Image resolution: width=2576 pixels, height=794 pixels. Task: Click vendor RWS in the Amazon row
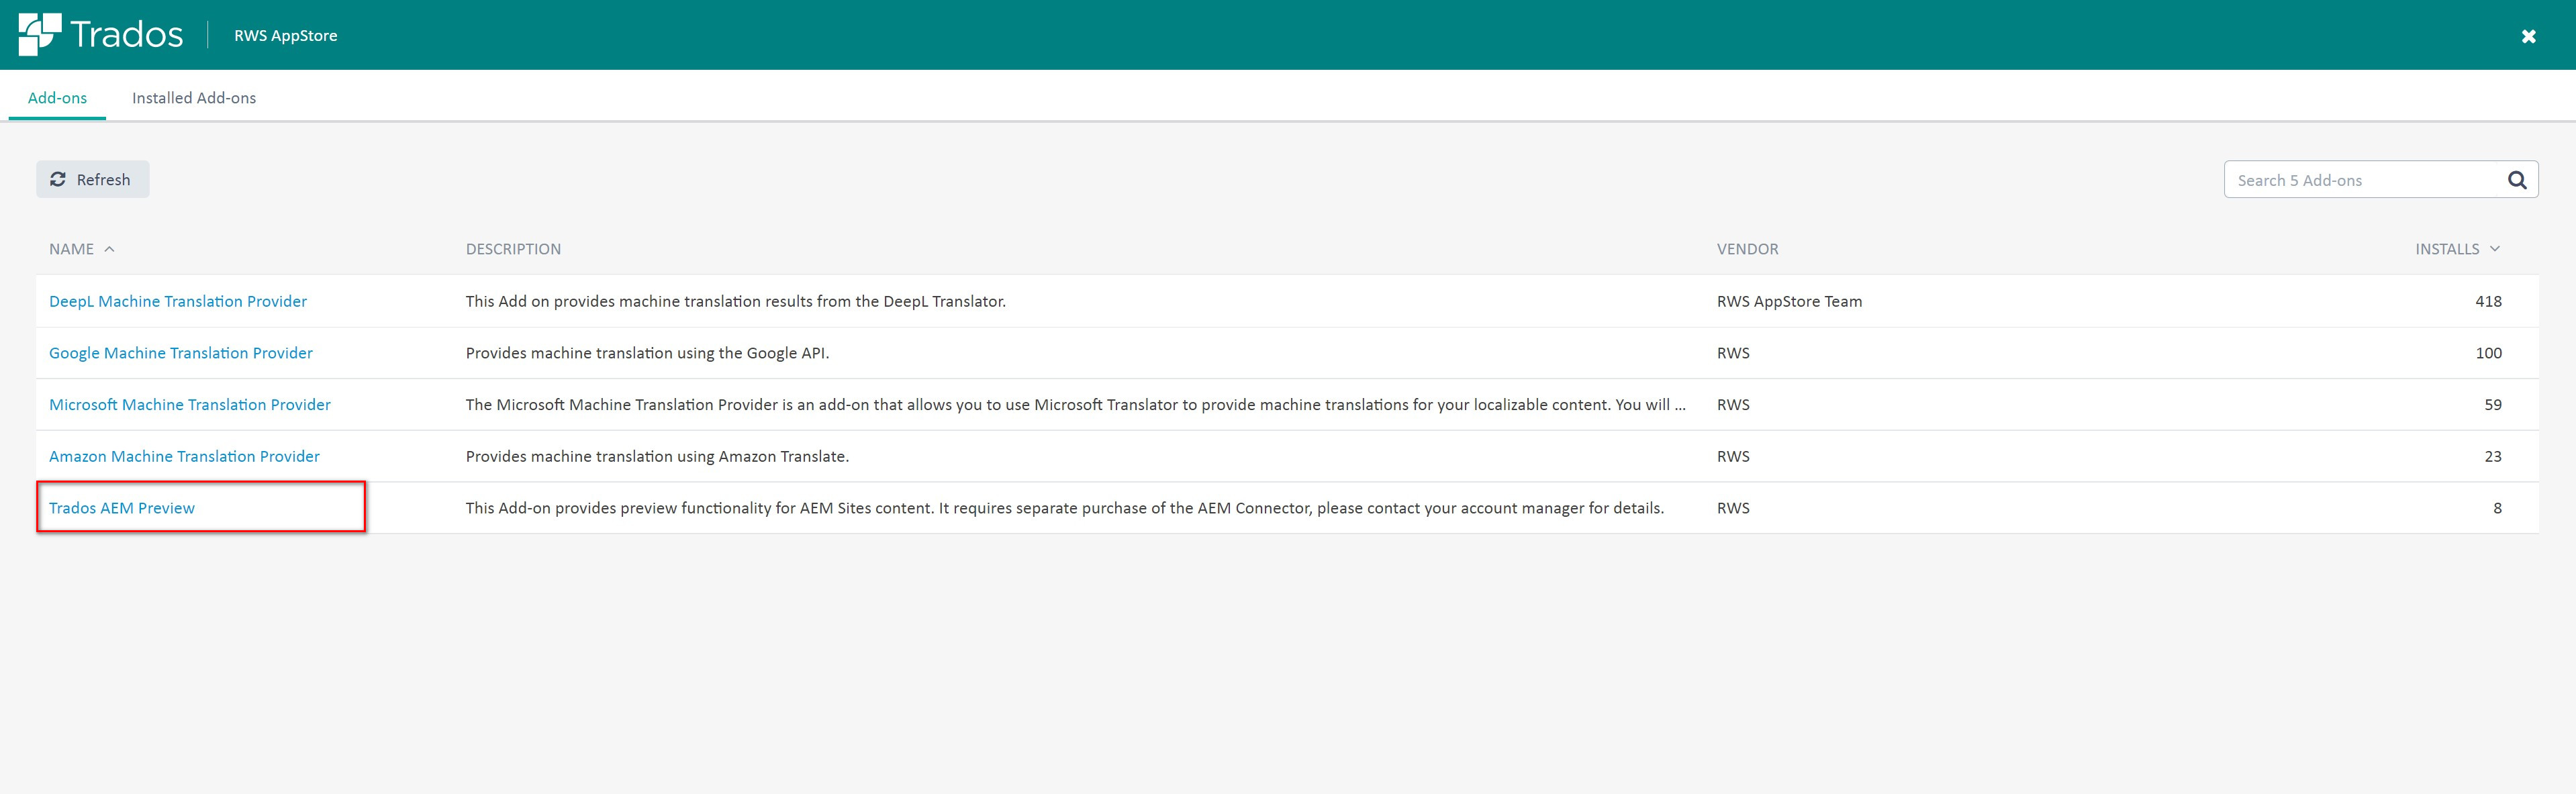click(x=1733, y=456)
